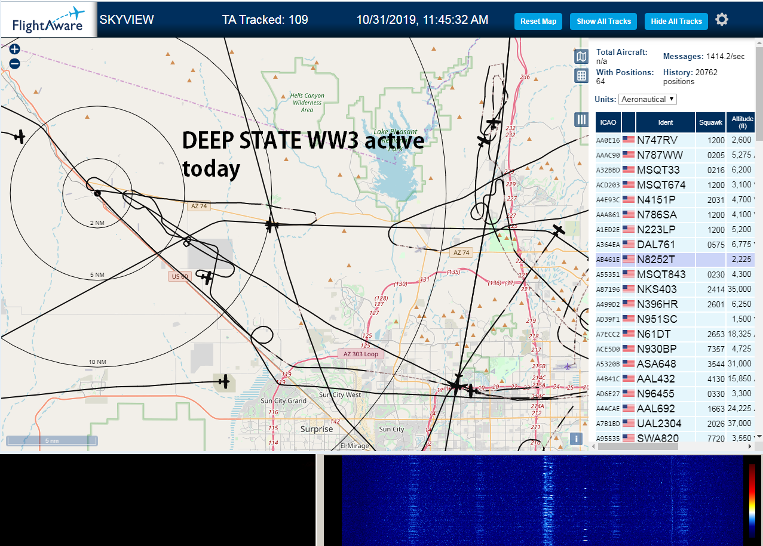Sort by flag column header
This screenshot has height=546, width=763.
pyautogui.click(x=628, y=122)
